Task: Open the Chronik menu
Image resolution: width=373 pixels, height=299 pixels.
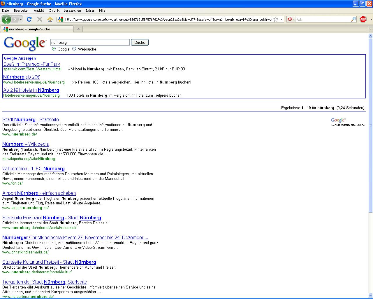Action: 54,11
